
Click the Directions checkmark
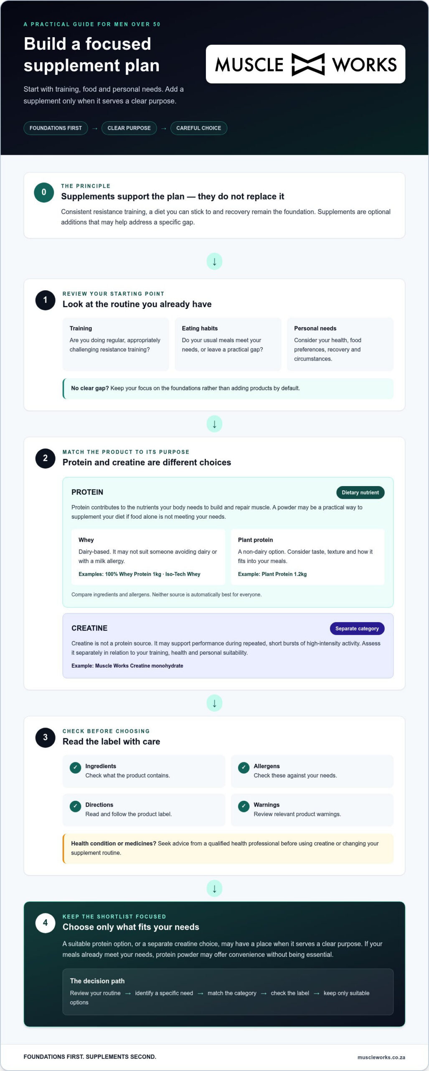point(75,806)
